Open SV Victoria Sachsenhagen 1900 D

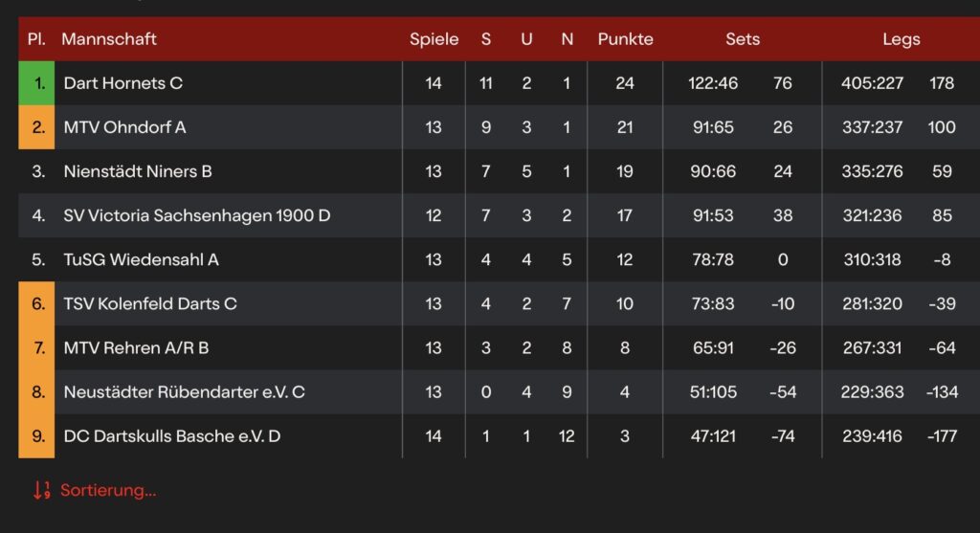[x=196, y=215]
